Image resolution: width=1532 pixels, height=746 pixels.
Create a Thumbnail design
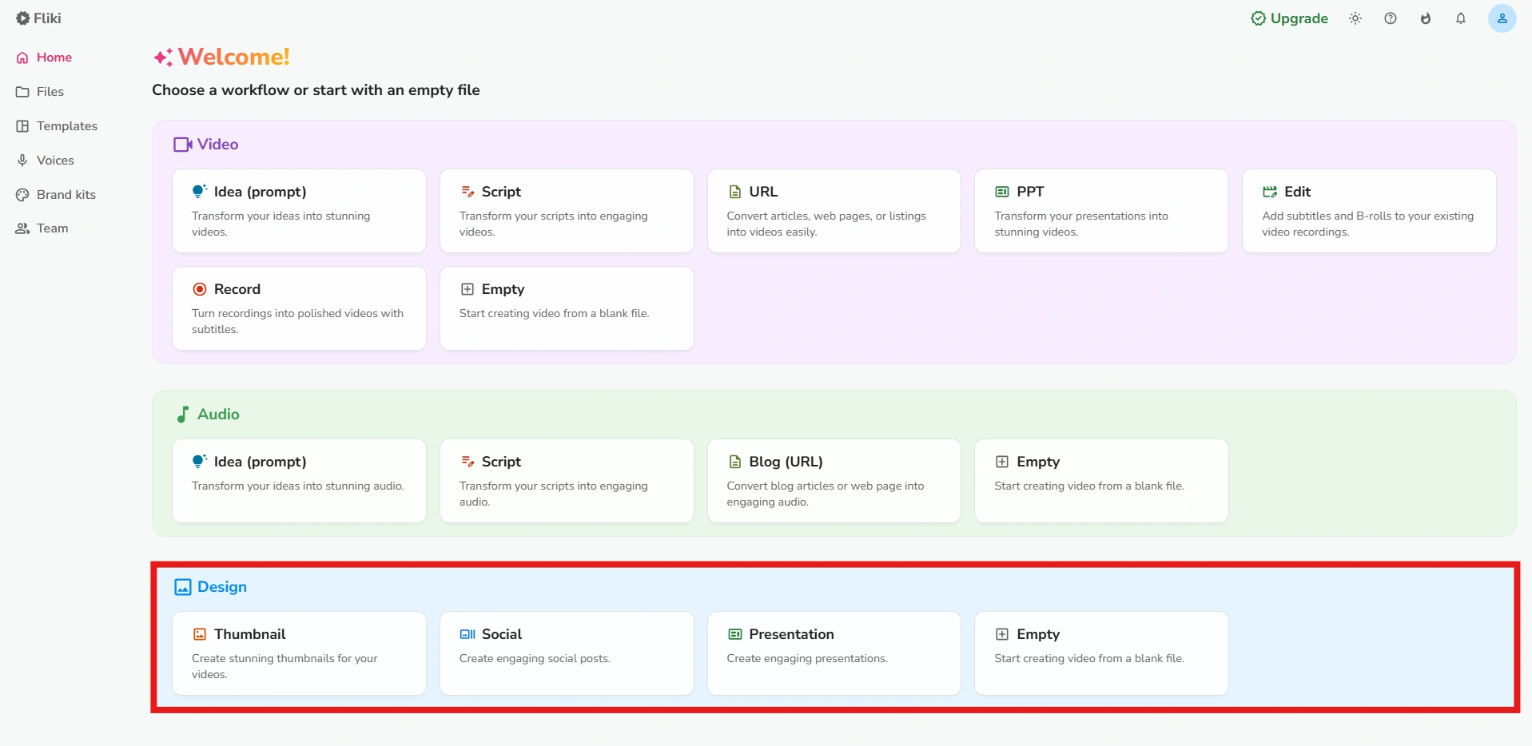click(299, 653)
